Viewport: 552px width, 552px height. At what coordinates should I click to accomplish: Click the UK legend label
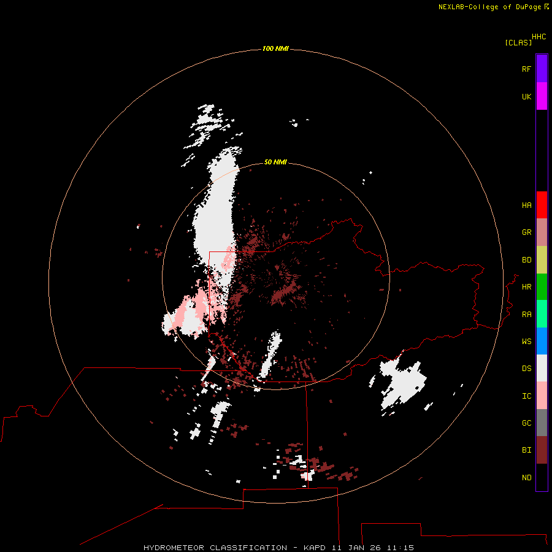[x=526, y=97]
